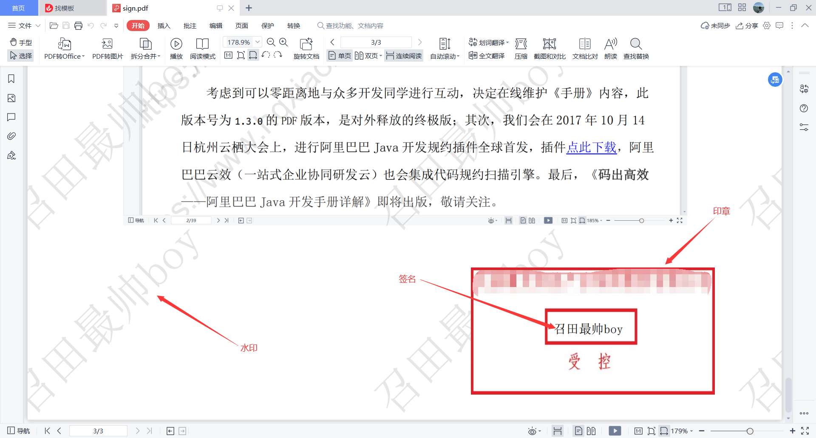816x438 pixels.
Task: Click the zoom out magnifier icon
Action: point(271,42)
